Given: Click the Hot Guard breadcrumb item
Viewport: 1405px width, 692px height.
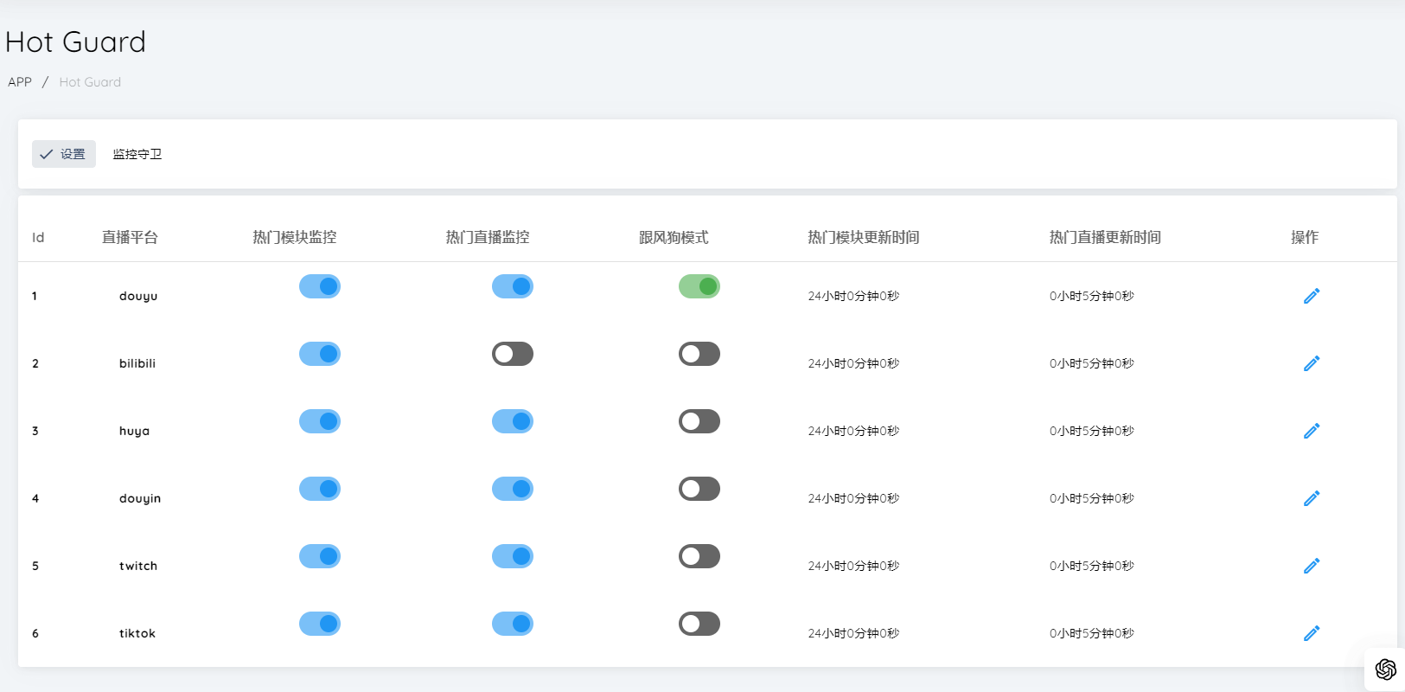Looking at the screenshot, I should [90, 82].
